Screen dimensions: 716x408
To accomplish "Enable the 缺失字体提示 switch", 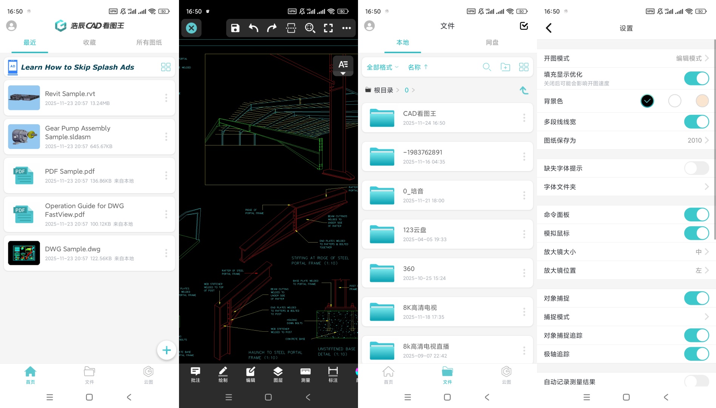I will [x=696, y=168].
